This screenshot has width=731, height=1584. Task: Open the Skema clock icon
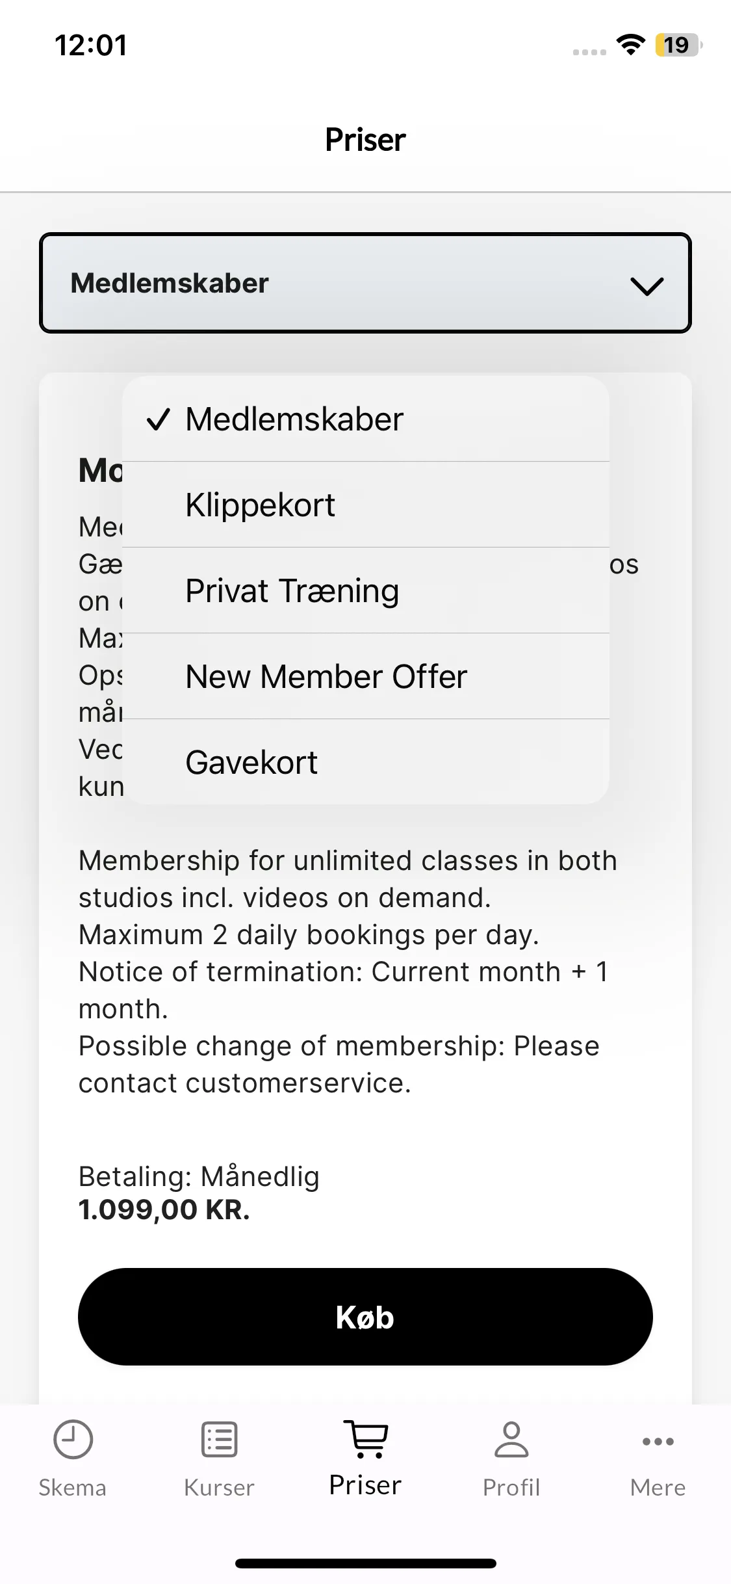pos(73,1439)
